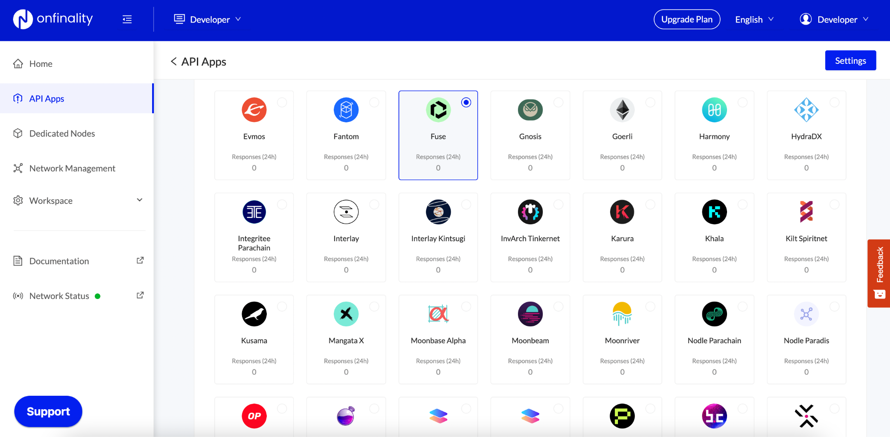Click the Moonbeam network logo
The height and width of the screenshot is (437, 890).
point(530,314)
